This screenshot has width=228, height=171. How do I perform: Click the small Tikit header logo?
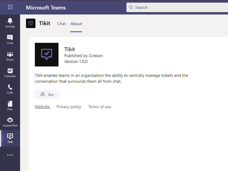[31, 23]
